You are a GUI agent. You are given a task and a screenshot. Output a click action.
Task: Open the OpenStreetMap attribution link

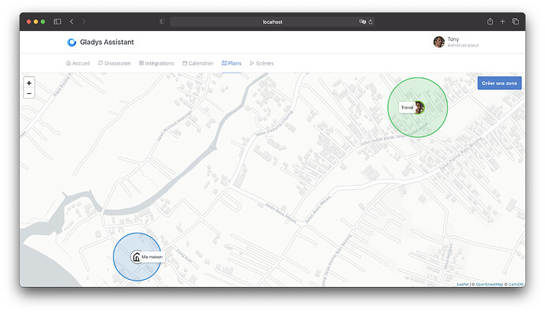click(x=489, y=285)
